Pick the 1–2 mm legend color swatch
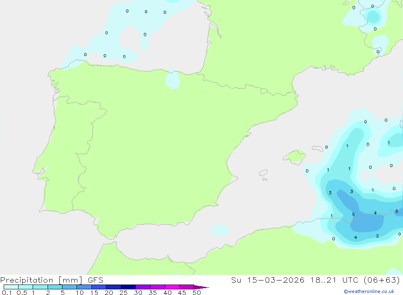 [40, 287]
